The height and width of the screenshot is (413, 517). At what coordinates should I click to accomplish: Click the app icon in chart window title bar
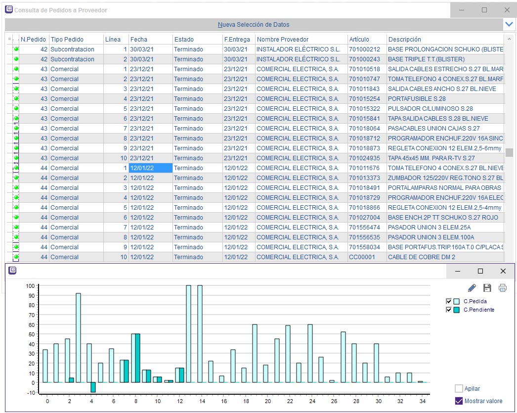tap(13, 271)
